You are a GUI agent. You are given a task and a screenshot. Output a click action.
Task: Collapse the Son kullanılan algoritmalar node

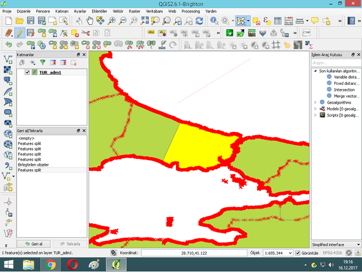(316, 71)
